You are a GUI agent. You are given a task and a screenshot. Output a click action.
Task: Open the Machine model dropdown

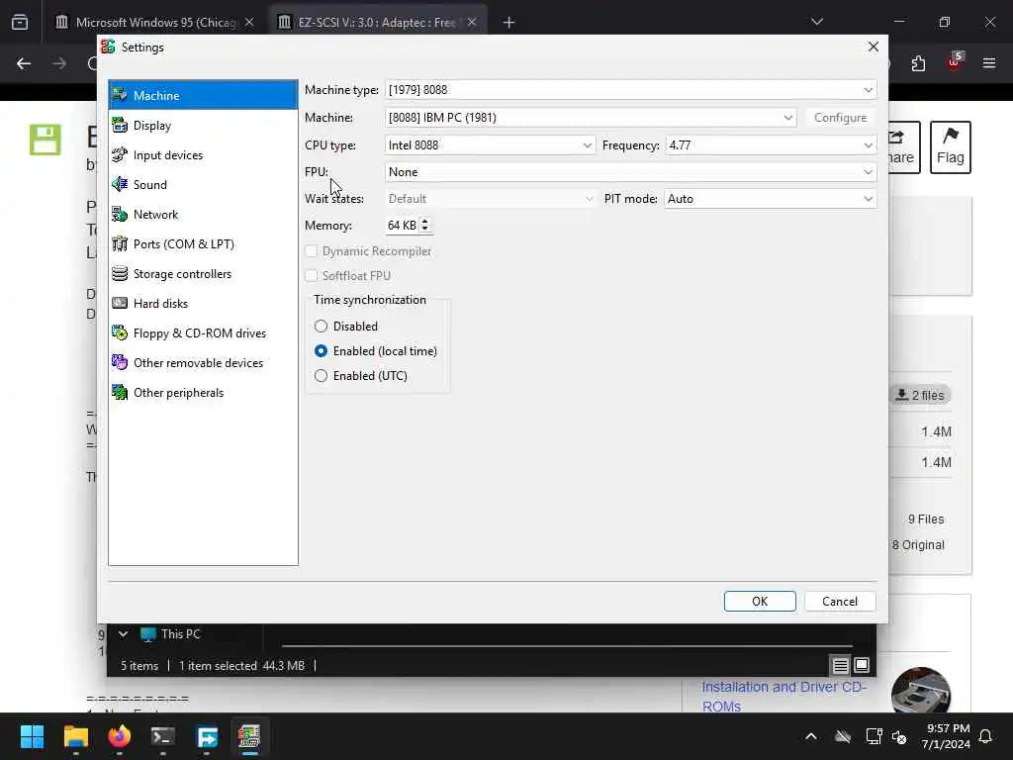tap(591, 118)
